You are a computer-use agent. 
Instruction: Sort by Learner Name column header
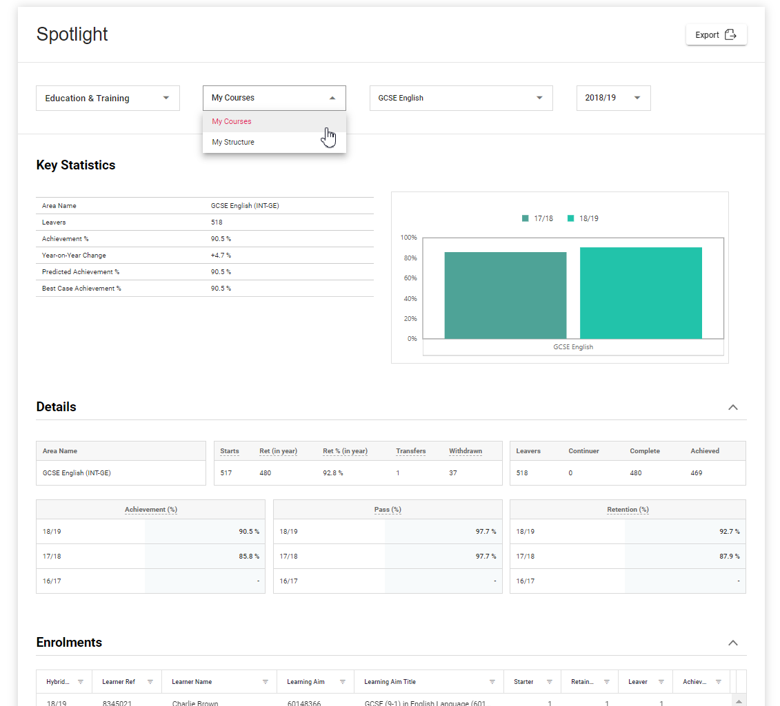point(192,682)
